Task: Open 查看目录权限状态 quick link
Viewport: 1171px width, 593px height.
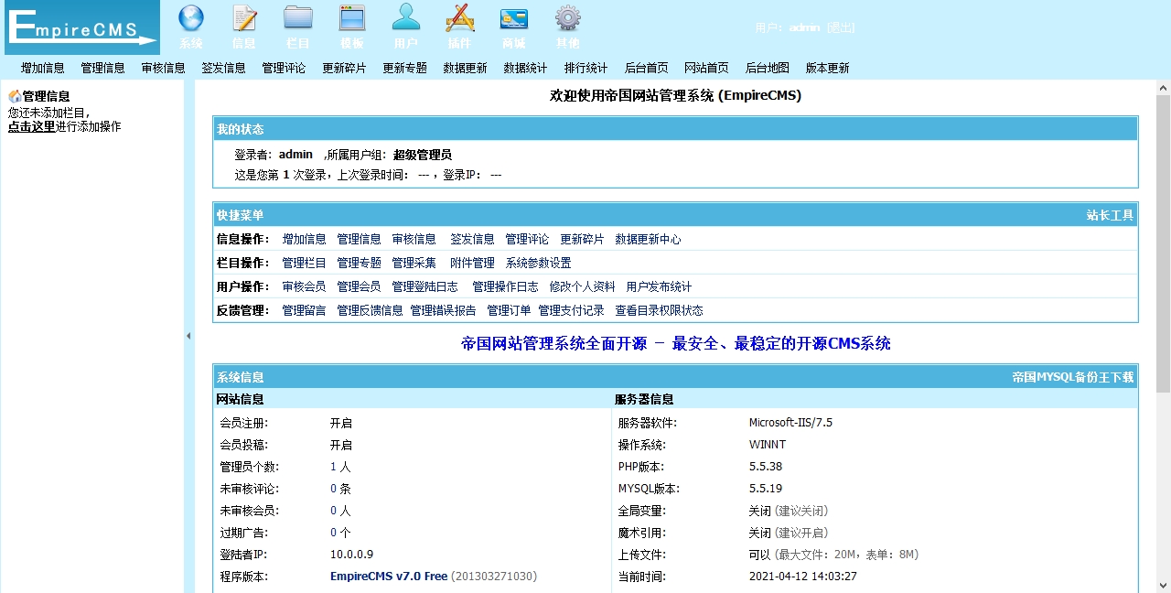Action: point(660,310)
